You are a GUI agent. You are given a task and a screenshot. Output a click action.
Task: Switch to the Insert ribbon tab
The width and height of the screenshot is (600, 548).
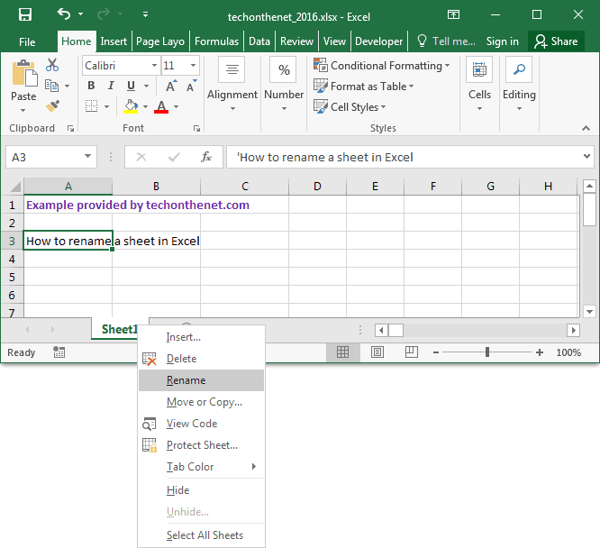point(114,41)
